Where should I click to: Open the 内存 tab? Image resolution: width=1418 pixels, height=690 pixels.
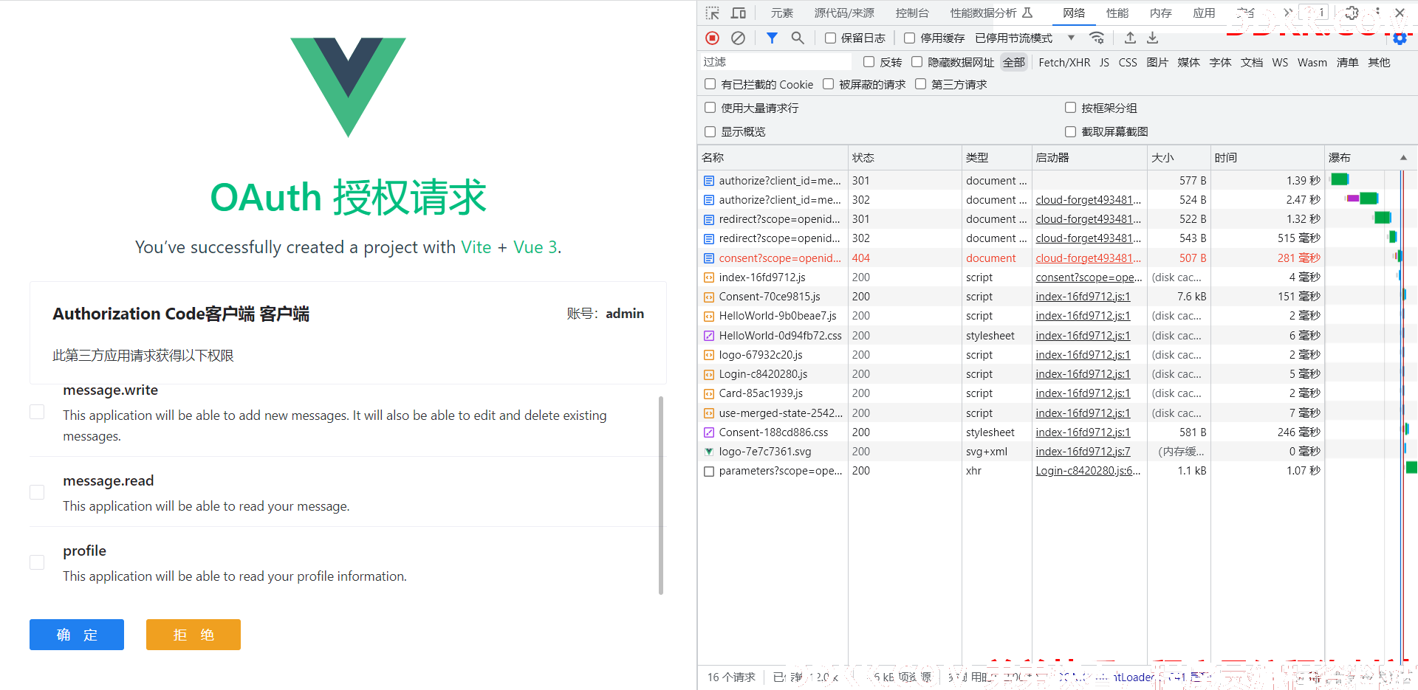point(1161,13)
